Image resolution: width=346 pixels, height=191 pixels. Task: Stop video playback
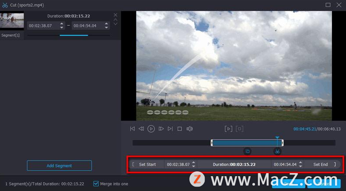tap(180, 129)
